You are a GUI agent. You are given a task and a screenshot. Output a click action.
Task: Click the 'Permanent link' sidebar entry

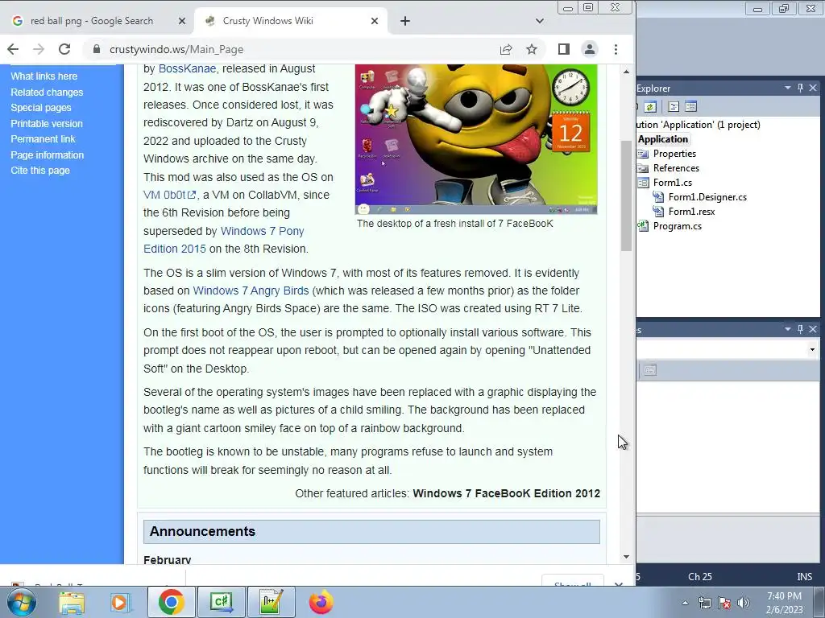click(44, 138)
